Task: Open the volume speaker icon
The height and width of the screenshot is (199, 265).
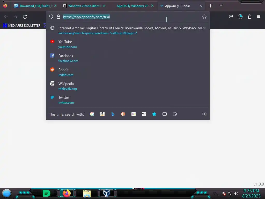Action: (x=236, y=194)
